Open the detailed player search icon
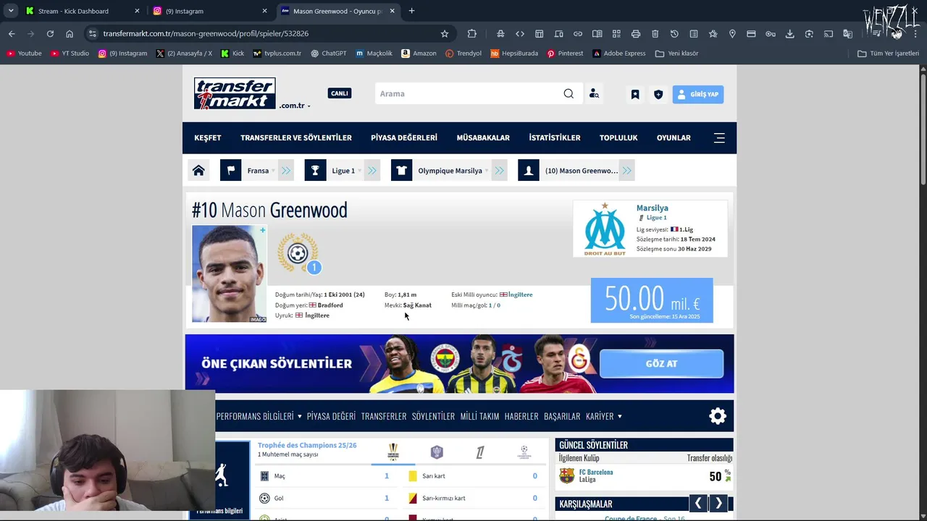Viewport: 927px width, 521px height. (594, 93)
